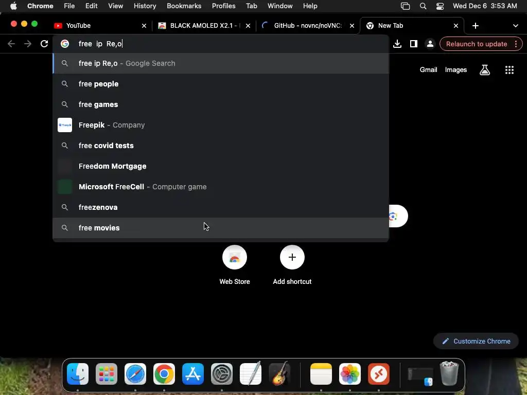Choose the Freedom Mortgage suggestion
527x395 pixels.
tap(221, 166)
